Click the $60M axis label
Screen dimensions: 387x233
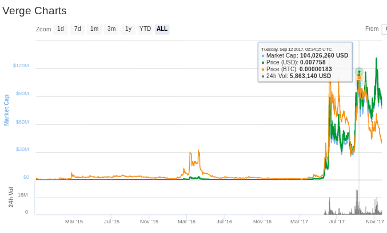coord(22,122)
